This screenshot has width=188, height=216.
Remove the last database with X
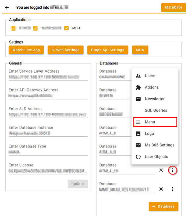(x=161, y=189)
